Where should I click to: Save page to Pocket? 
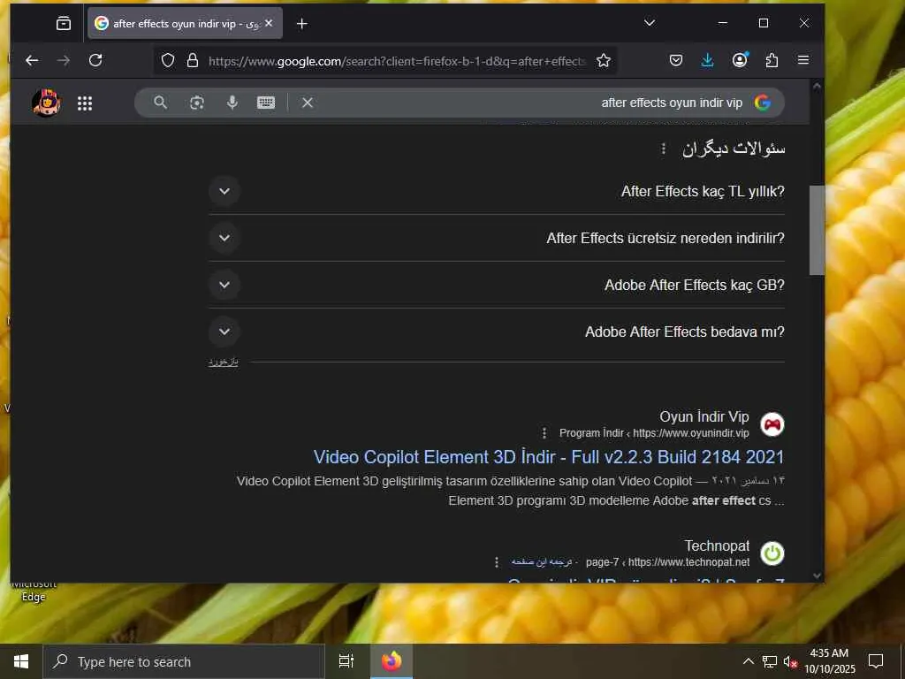[676, 60]
